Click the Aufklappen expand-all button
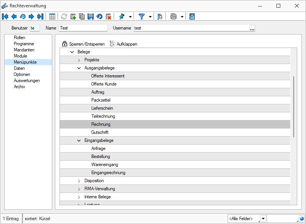 [123, 44]
